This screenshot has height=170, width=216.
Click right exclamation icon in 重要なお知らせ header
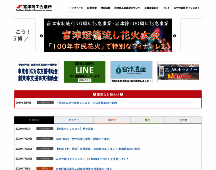[x=121, y=94]
